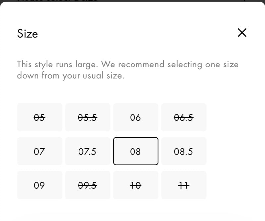Click the faint bar at the dialog bottom
Screen dimensions: 265x221
click(x=132, y=217)
